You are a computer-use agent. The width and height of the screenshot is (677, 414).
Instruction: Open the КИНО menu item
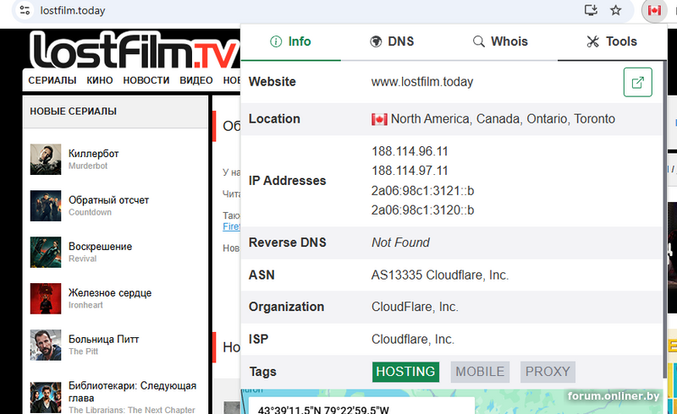click(100, 80)
